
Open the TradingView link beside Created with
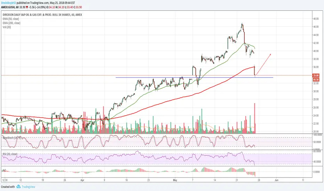tap(28, 187)
